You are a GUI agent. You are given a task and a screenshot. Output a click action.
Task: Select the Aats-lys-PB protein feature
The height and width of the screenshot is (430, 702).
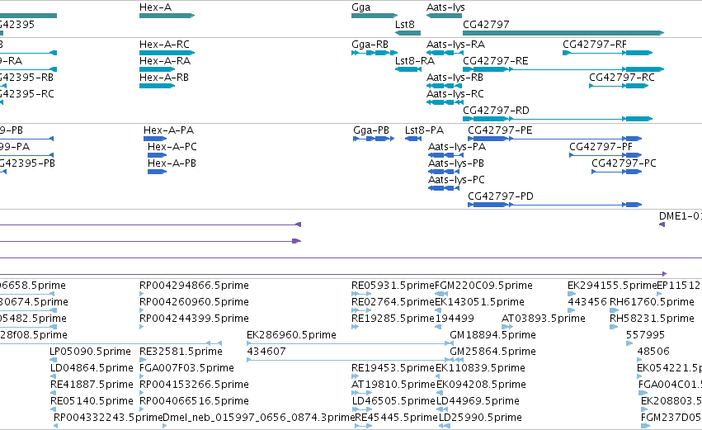coord(444,172)
